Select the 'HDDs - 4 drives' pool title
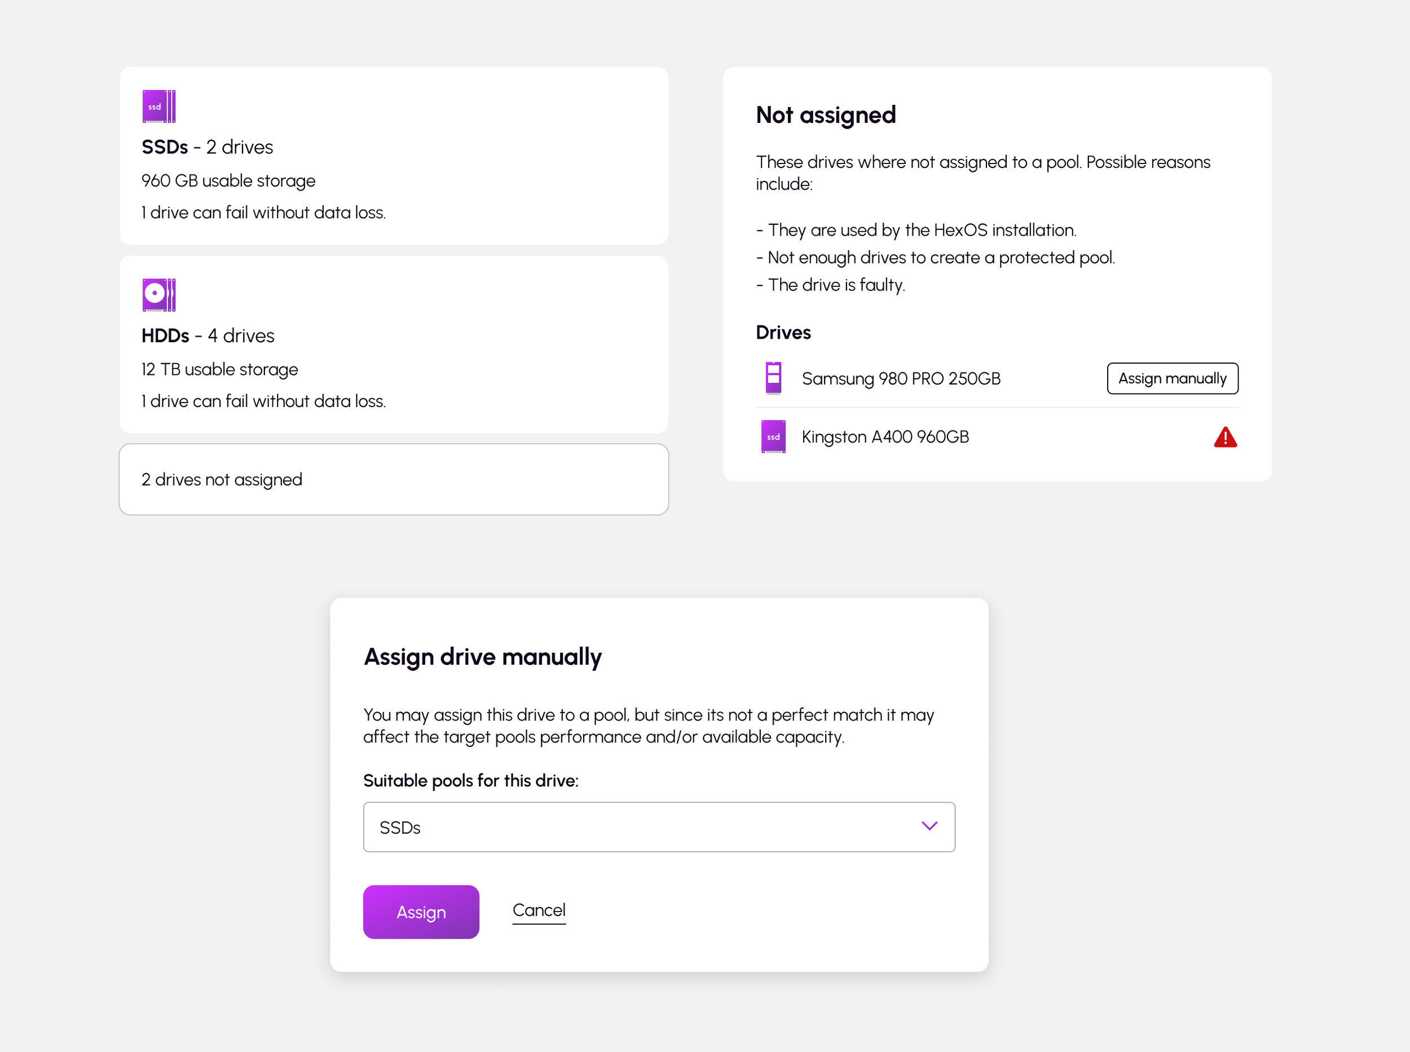The height and width of the screenshot is (1052, 1410). [208, 335]
